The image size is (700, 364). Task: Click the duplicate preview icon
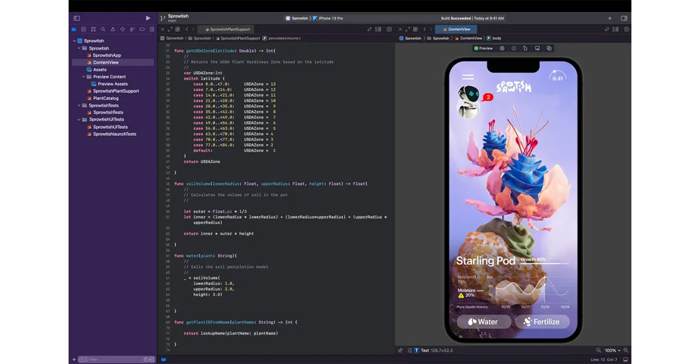(549, 48)
